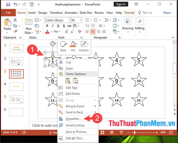Open the Editing group dropdown
The width and height of the screenshot is (178, 143).
coord(140,25)
